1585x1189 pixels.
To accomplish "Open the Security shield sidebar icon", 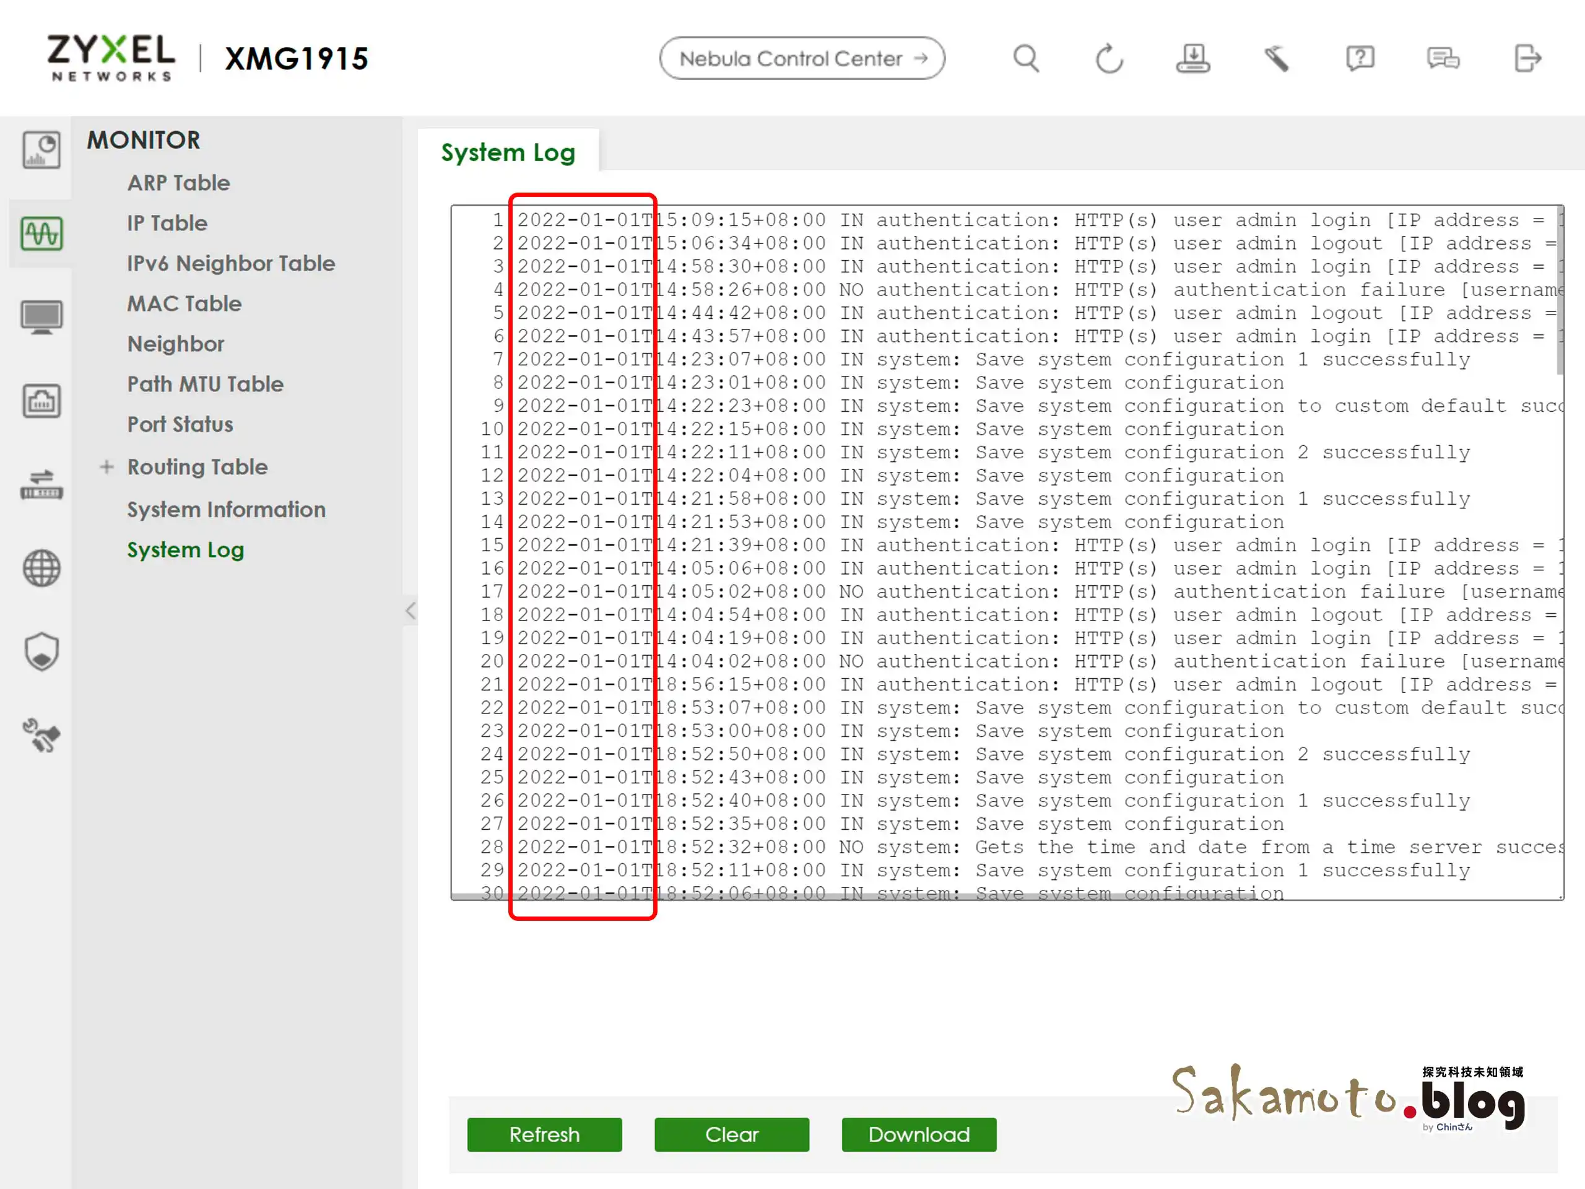I will click(41, 651).
